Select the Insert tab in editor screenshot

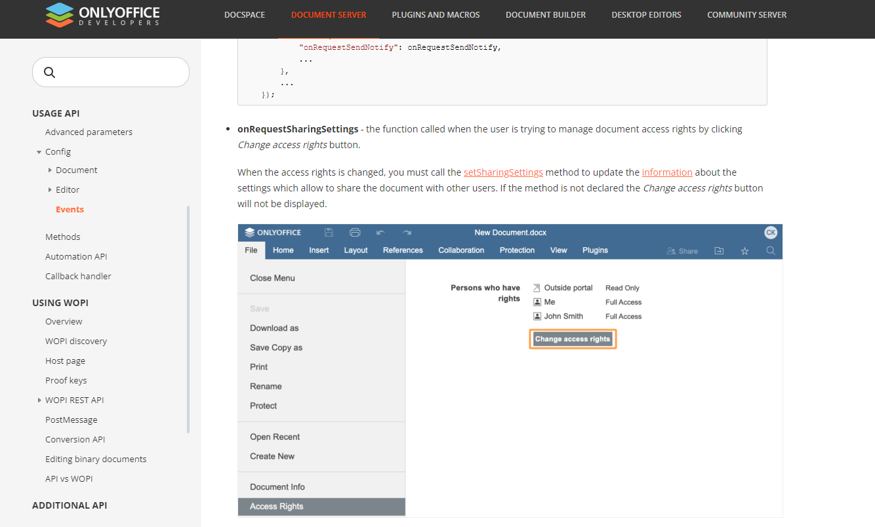tap(319, 250)
